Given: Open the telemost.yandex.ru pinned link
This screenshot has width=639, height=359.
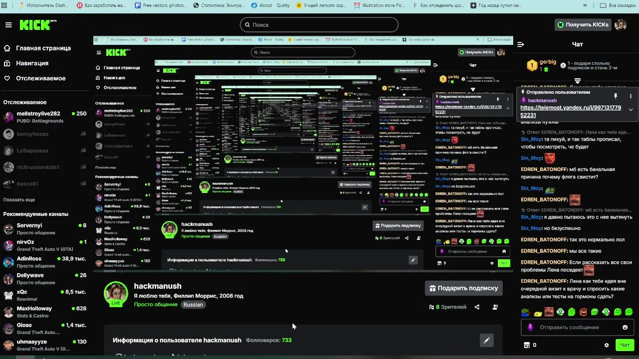Looking at the screenshot, I should (571, 111).
